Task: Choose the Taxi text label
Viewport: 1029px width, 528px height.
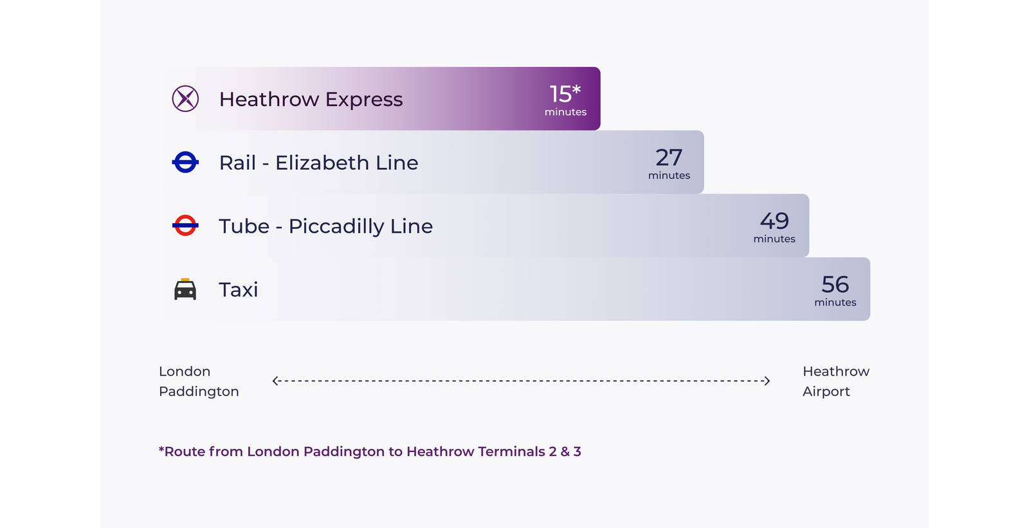Action: (x=238, y=290)
